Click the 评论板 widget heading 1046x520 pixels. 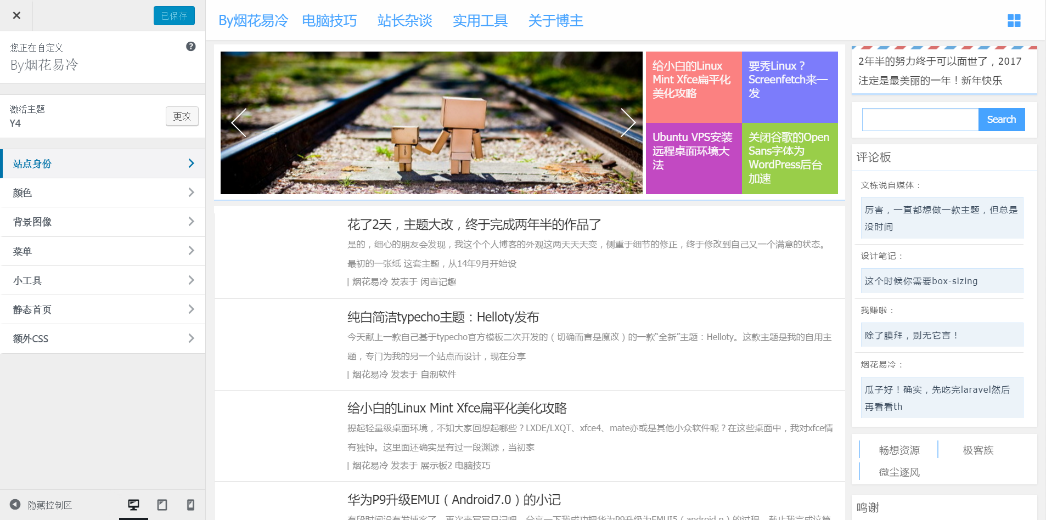[x=874, y=157]
